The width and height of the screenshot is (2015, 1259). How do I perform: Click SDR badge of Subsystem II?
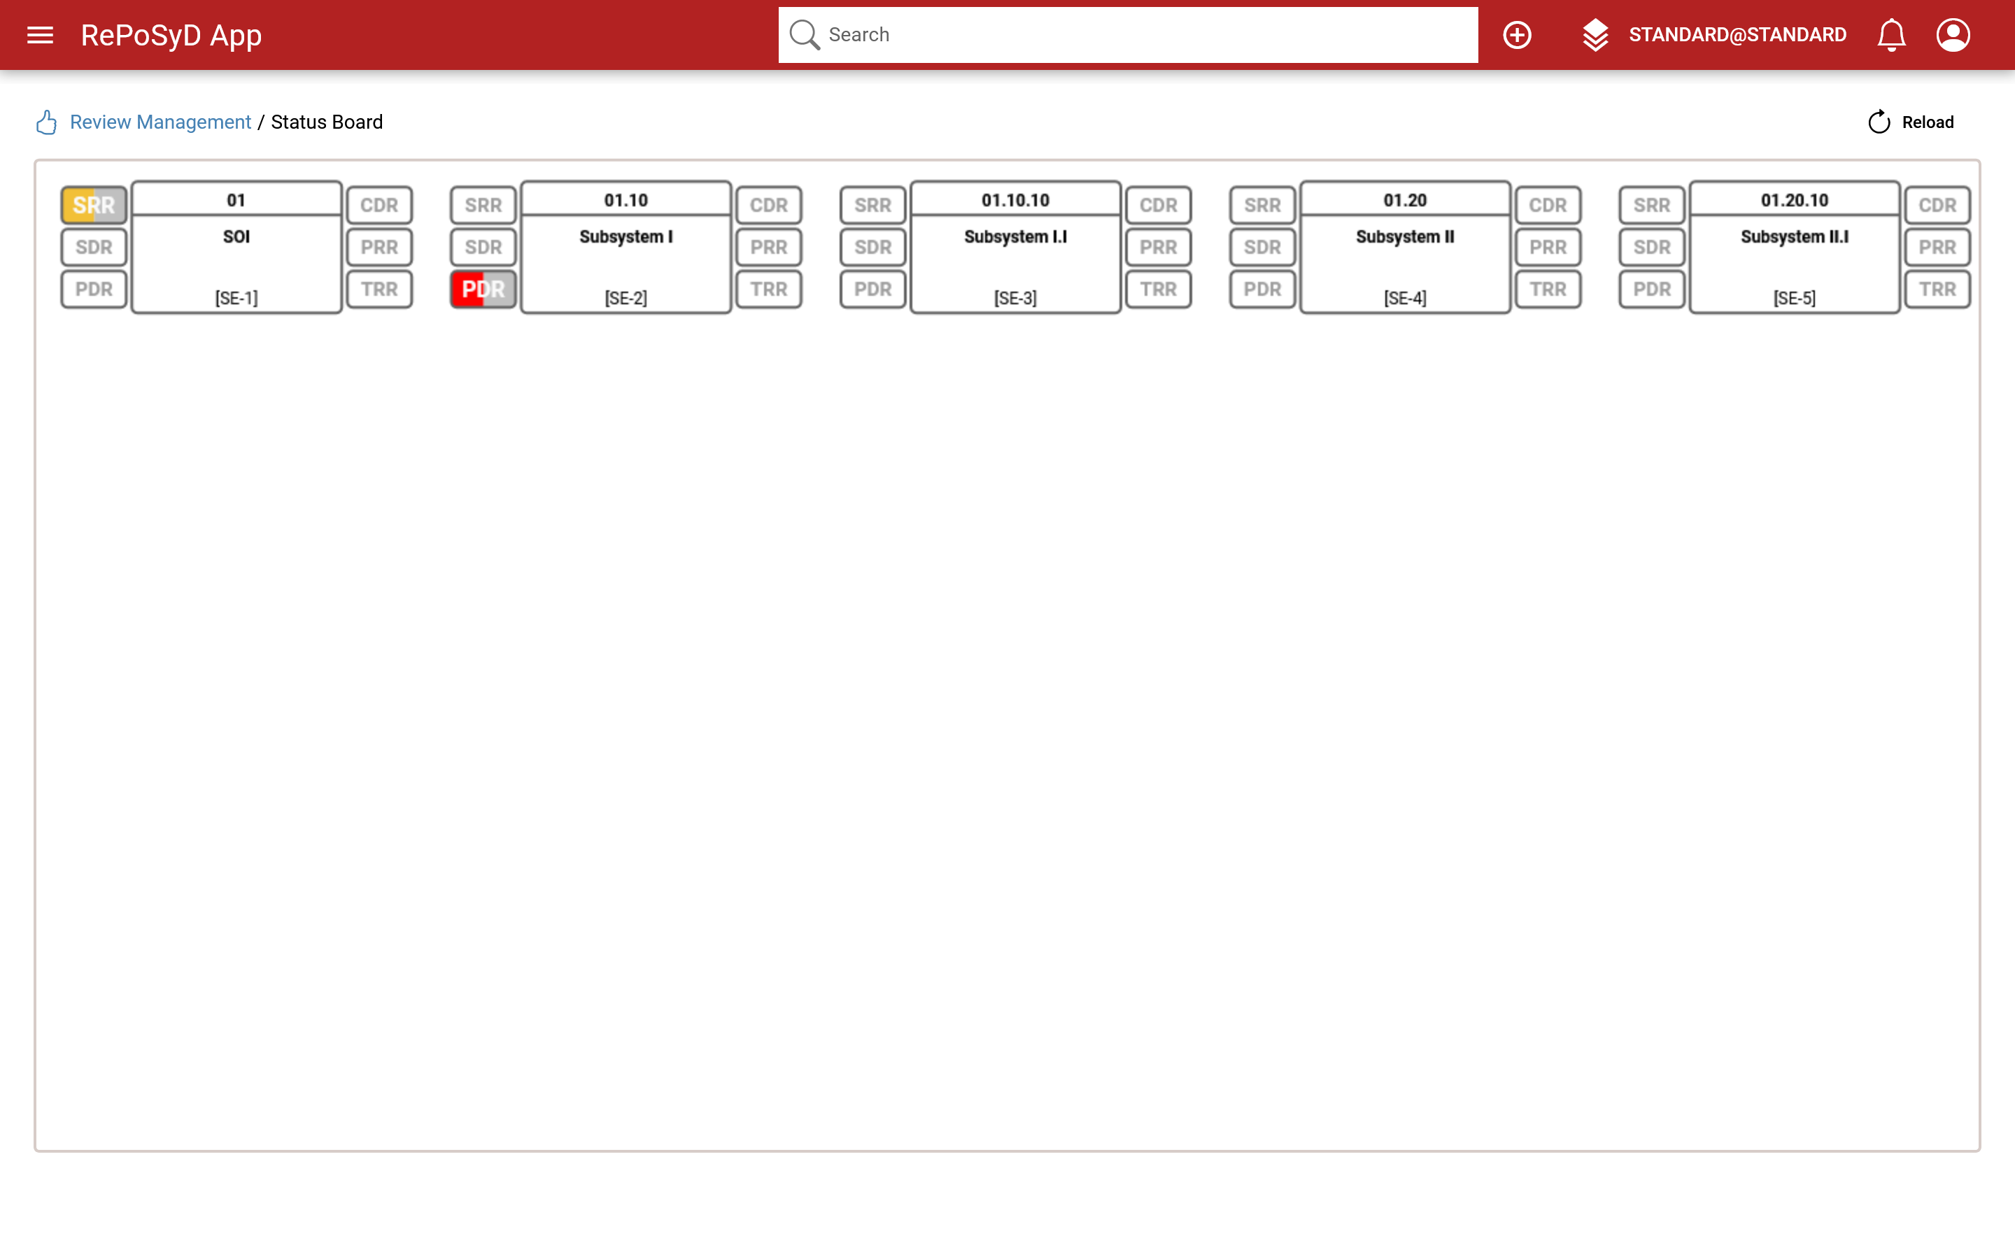(x=1261, y=248)
